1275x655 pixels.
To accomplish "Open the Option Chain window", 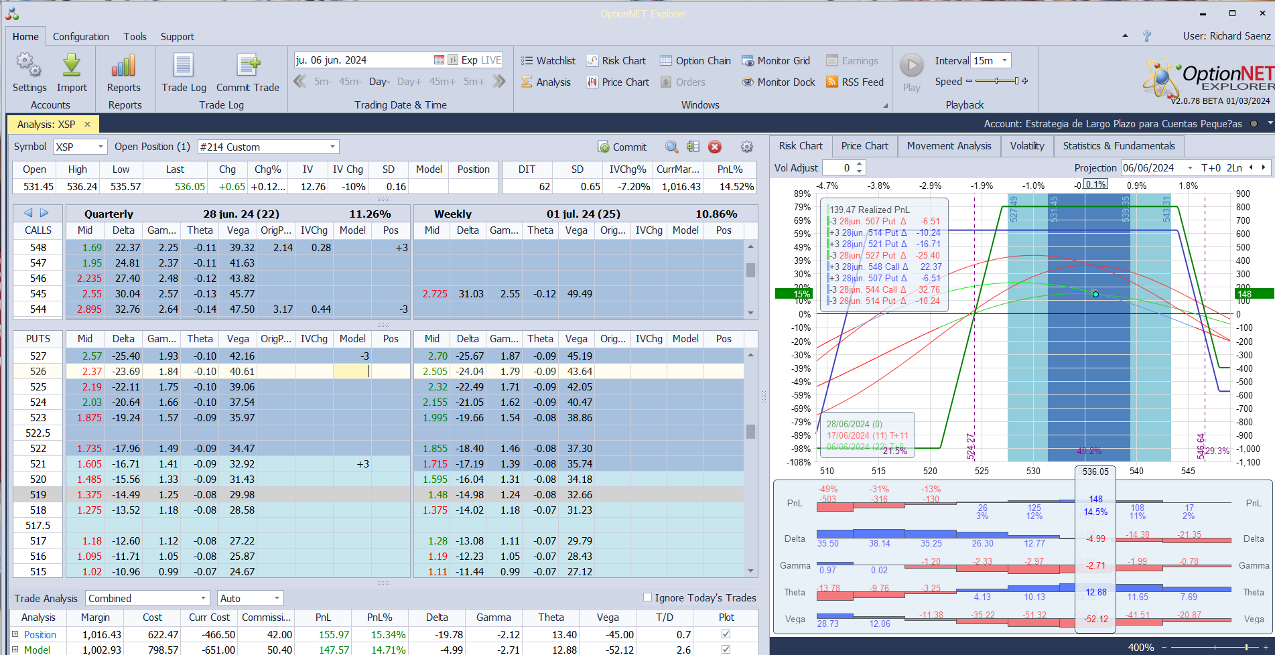I will [x=695, y=60].
